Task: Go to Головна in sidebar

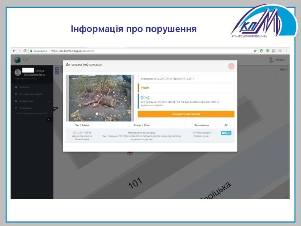Action: [24, 87]
